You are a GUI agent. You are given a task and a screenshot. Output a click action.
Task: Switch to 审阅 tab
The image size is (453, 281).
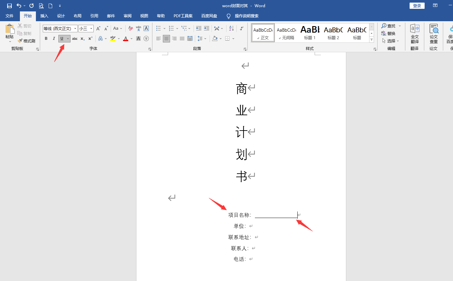(128, 16)
